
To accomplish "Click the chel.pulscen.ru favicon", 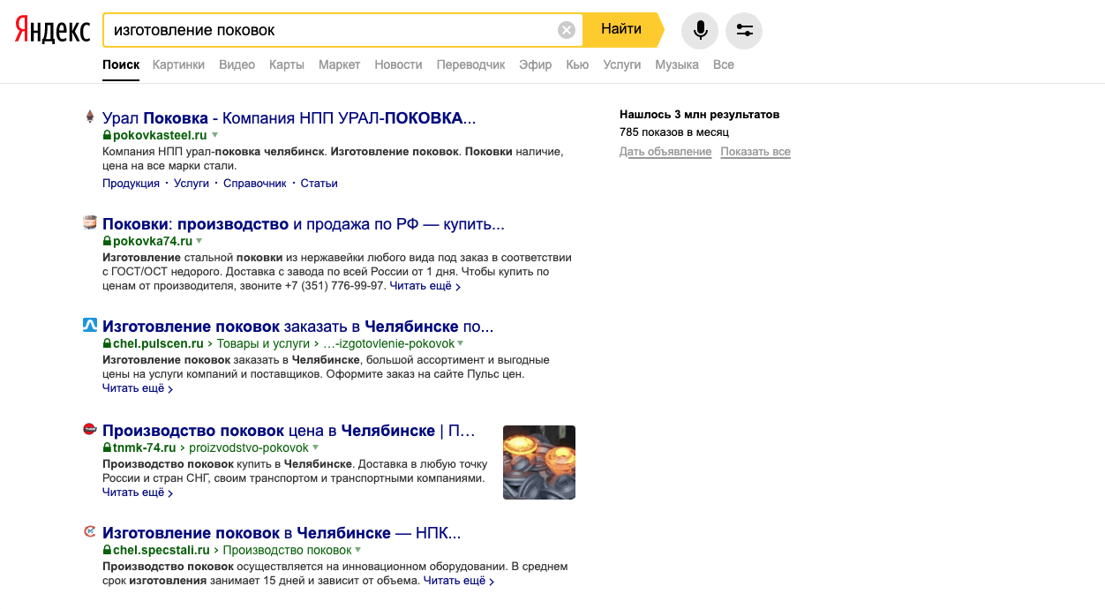I will pos(89,325).
